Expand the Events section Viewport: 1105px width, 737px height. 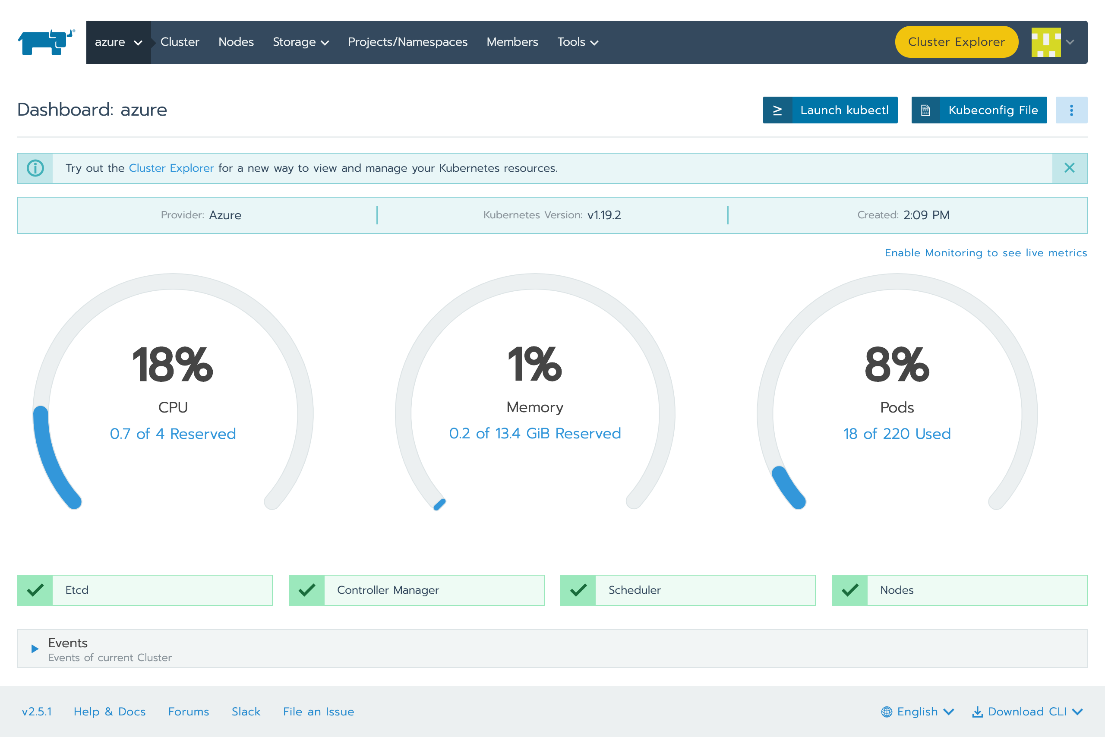35,649
